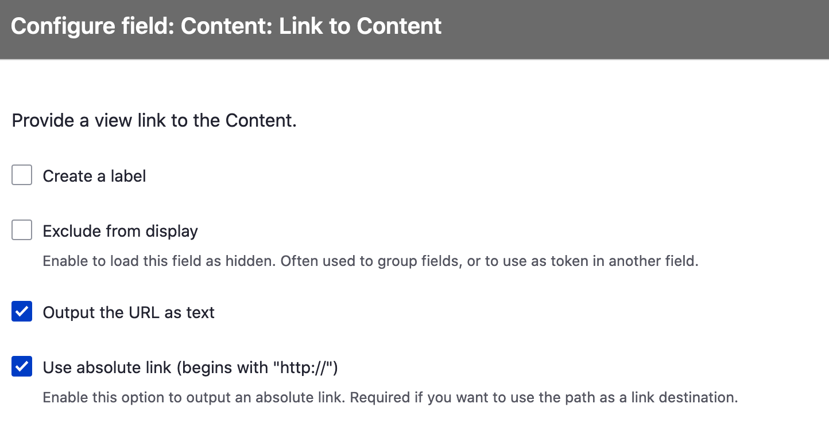
Task: Click the "Use absolute link" label text
Action: coord(189,367)
